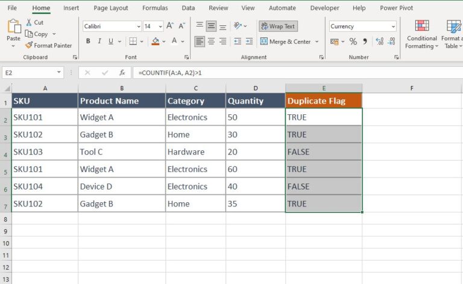
Task: Expand the Copy options arrow
Action: pyautogui.click(x=54, y=34)
